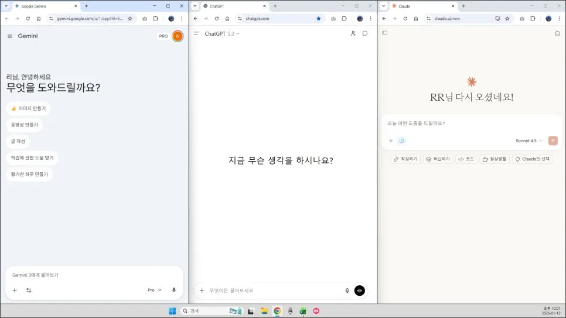Click Claude 일상생활 button
This screenshot has height=318, width=566.
[495, 159]
